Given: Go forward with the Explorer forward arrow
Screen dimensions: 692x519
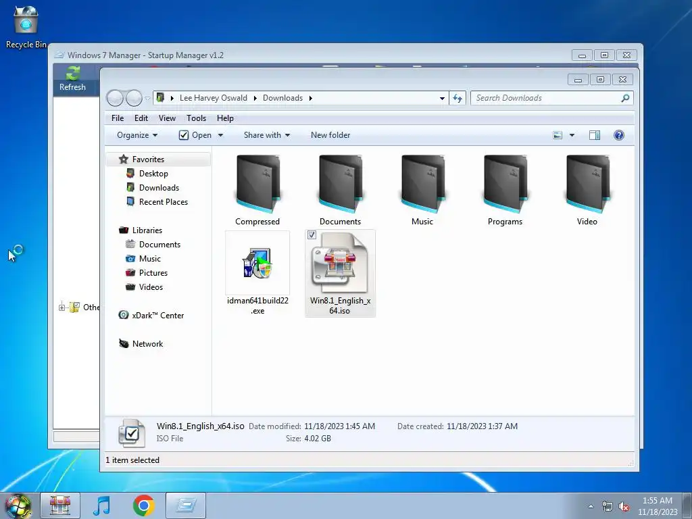Looking at the screenshot, I should 134,98.
